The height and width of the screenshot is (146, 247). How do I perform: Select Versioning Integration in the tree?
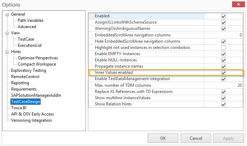click(31, 120)
